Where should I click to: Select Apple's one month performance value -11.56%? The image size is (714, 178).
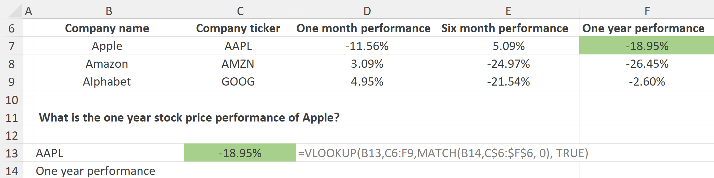point(367,46)
